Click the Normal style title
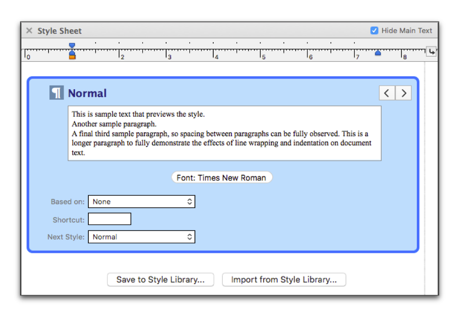Screen dimensions: 459x316 (87, 93)
